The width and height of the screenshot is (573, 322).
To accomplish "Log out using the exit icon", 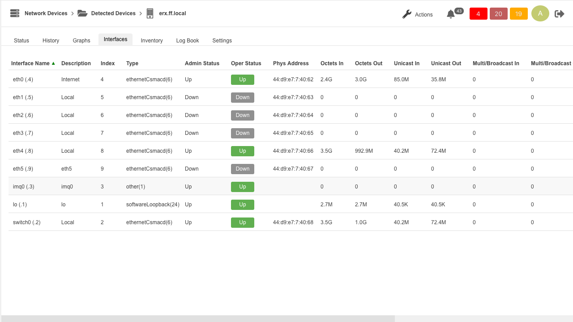I will point(560,14).
